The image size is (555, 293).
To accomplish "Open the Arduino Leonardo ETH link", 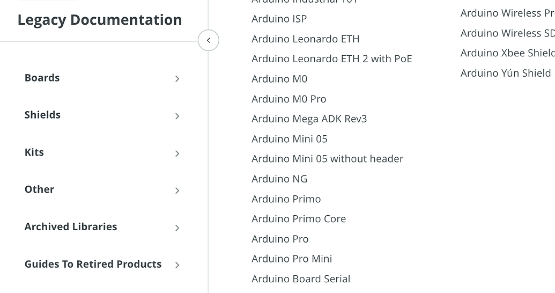I will point(306,39).
